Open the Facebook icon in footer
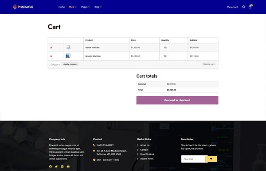The width and height of the screenshot is (266, 171). point(51,167)
